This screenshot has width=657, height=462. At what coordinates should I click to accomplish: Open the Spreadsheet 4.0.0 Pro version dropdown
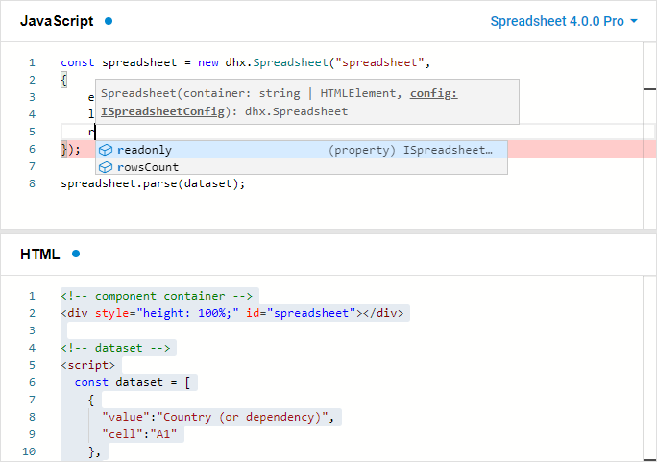tap(564, 21)
